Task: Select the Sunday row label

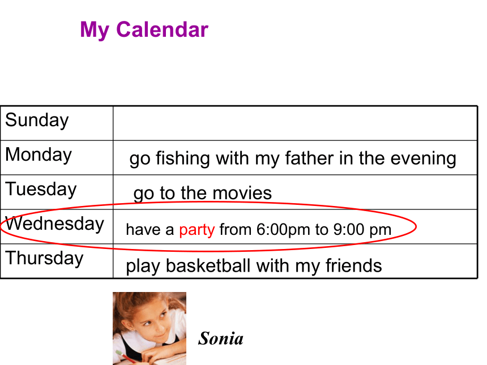Action: [x=37, y=121]
